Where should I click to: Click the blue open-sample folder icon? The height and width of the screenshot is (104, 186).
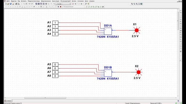click(x=11, y=4)
